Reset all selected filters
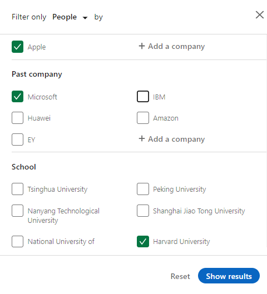Screen dimensions: 267x294 click(x=180, y=276)
